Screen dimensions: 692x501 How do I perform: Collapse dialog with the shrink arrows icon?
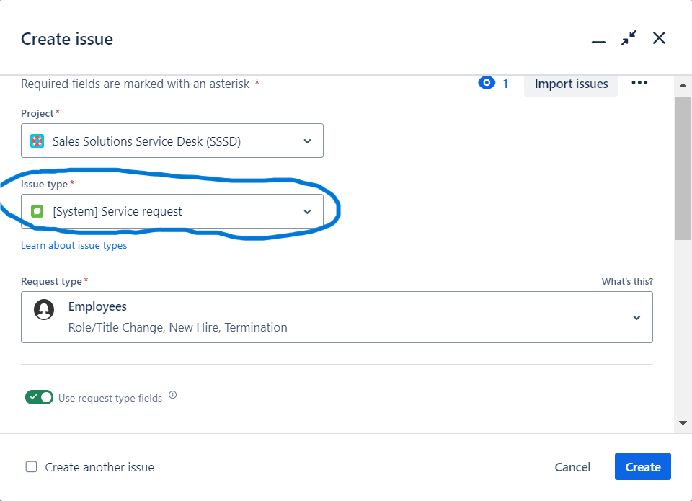pos(629,38)
